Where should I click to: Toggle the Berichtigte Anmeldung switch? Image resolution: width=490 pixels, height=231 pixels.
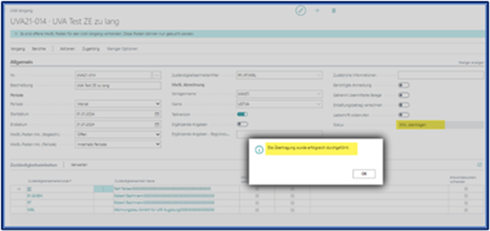pyautogui.click(x=404, y=85)
